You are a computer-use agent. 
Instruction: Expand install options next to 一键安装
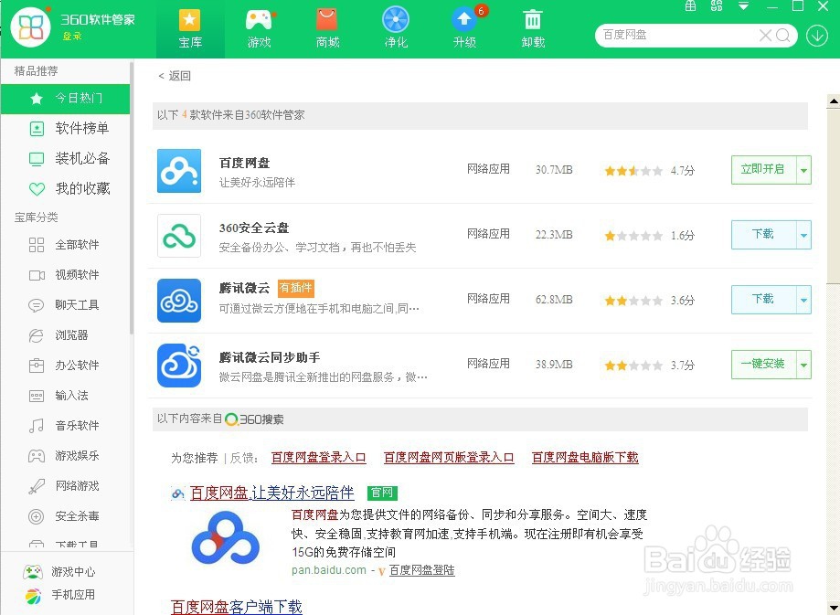point(803,365)
